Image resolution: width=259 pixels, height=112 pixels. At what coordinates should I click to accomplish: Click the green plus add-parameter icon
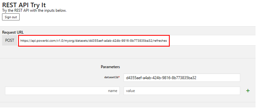(248, 91)
